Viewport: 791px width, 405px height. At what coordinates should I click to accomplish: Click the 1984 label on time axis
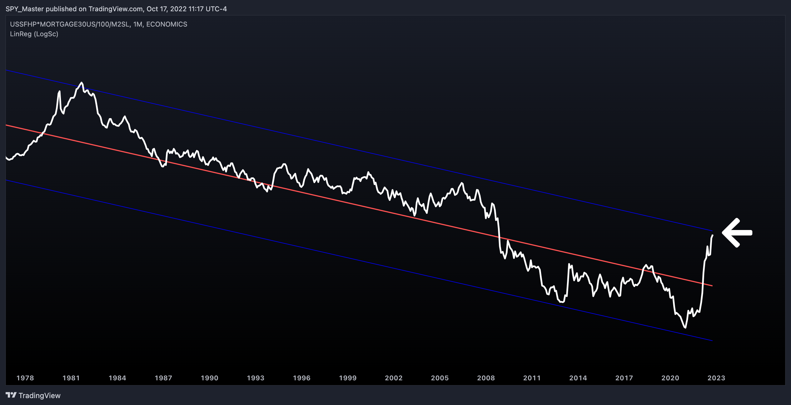[117, 378]
